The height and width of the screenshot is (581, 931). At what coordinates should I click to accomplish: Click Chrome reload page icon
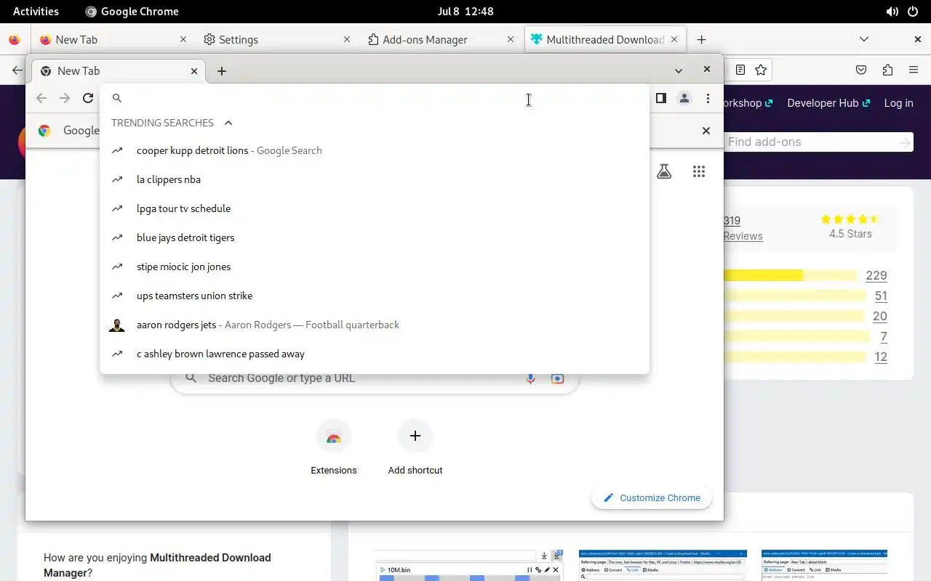tap(88, 98)
